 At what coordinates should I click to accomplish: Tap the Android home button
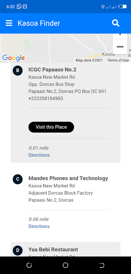[65, 265]
